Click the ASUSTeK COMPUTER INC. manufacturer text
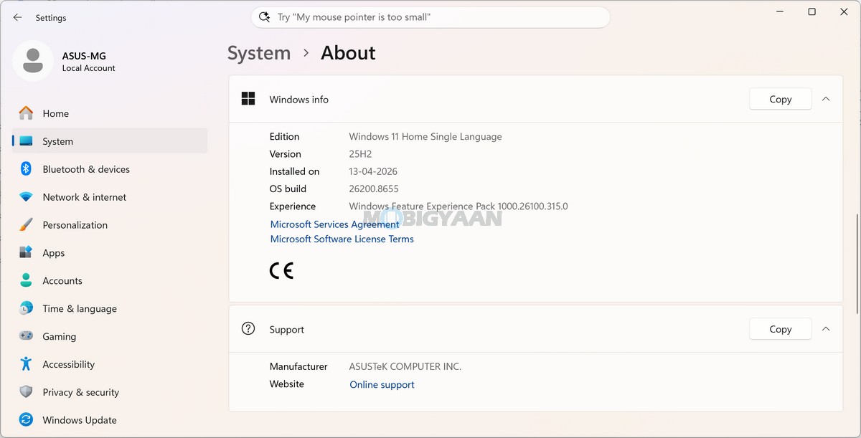This screenshot has width=861, height=438. pos(405,366)
